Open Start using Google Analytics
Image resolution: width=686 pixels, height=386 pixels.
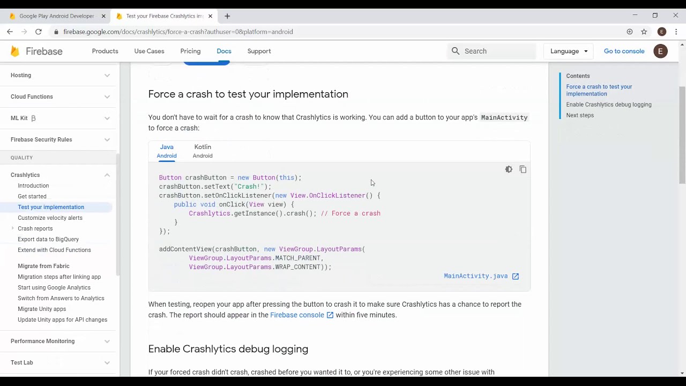point(54,287)
